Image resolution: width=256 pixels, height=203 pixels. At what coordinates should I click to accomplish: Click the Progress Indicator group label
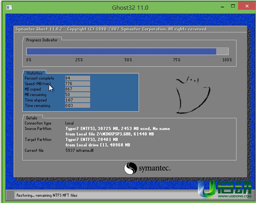tap(42, 40)
